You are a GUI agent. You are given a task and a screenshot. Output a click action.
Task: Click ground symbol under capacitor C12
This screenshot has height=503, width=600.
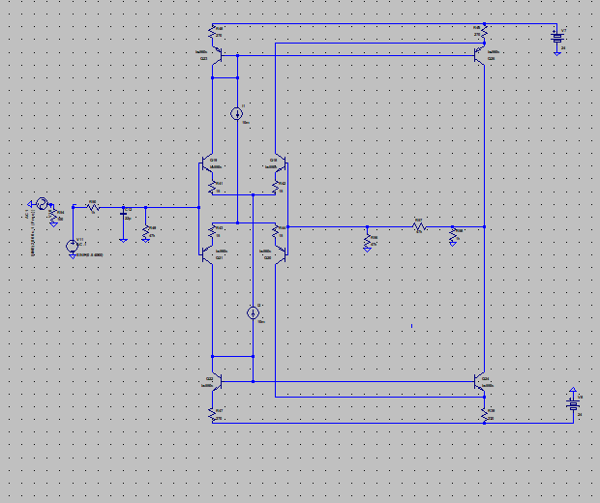[123, 240]
